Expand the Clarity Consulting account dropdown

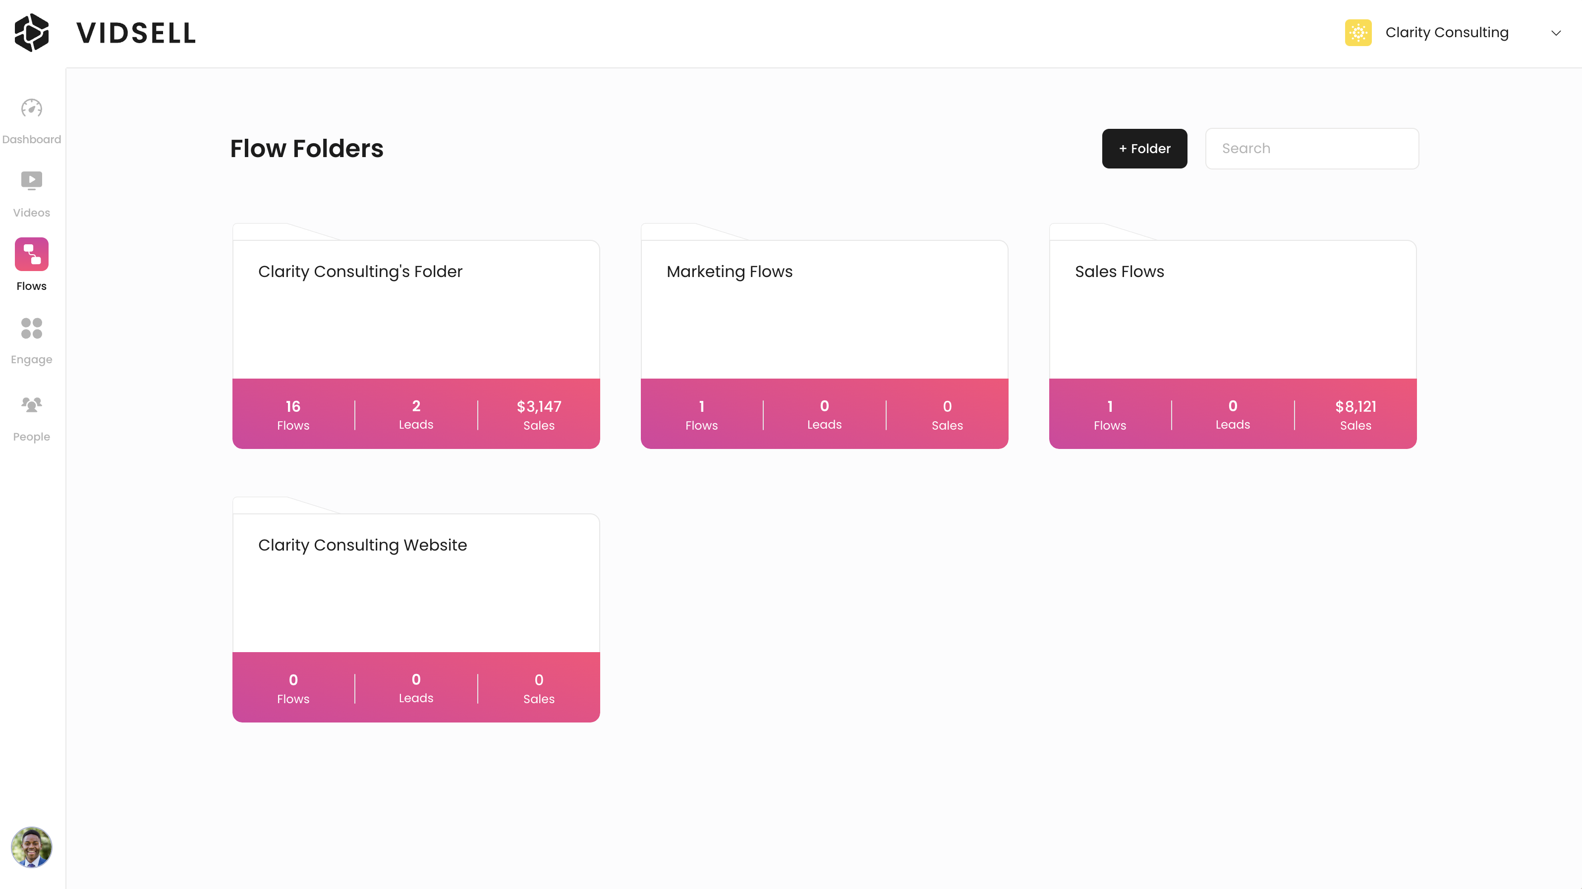click(x=1447, y=33)
